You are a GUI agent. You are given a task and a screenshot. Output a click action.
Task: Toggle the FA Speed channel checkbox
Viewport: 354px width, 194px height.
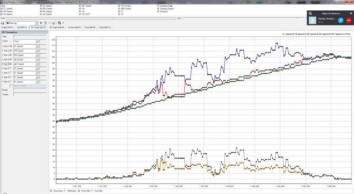point(2,14)
